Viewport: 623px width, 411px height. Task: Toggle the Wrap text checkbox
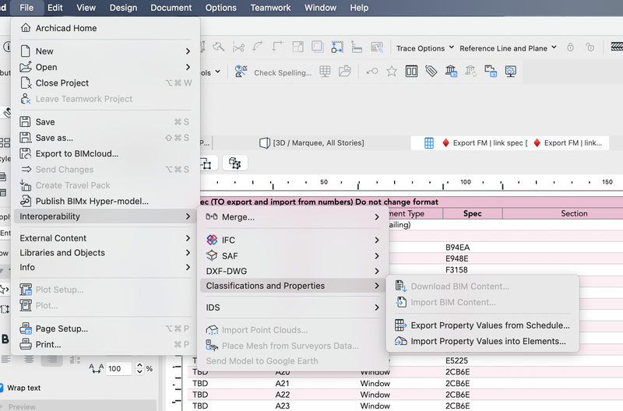[x=2, y=388]
